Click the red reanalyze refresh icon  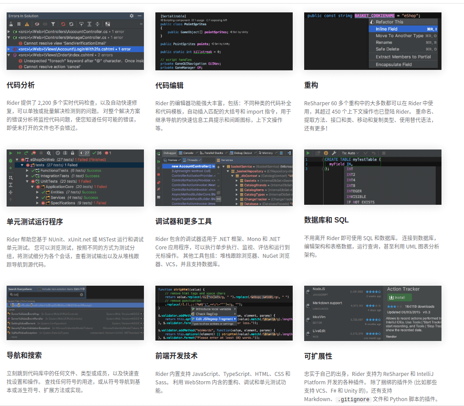(63, 24)
